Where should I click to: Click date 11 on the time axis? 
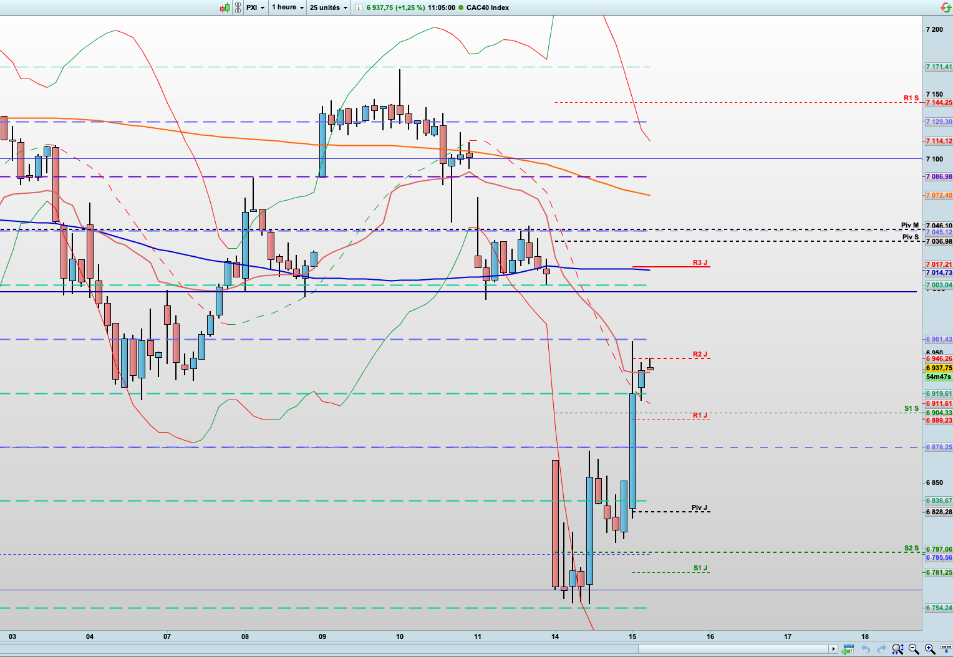tap(478, 636)
